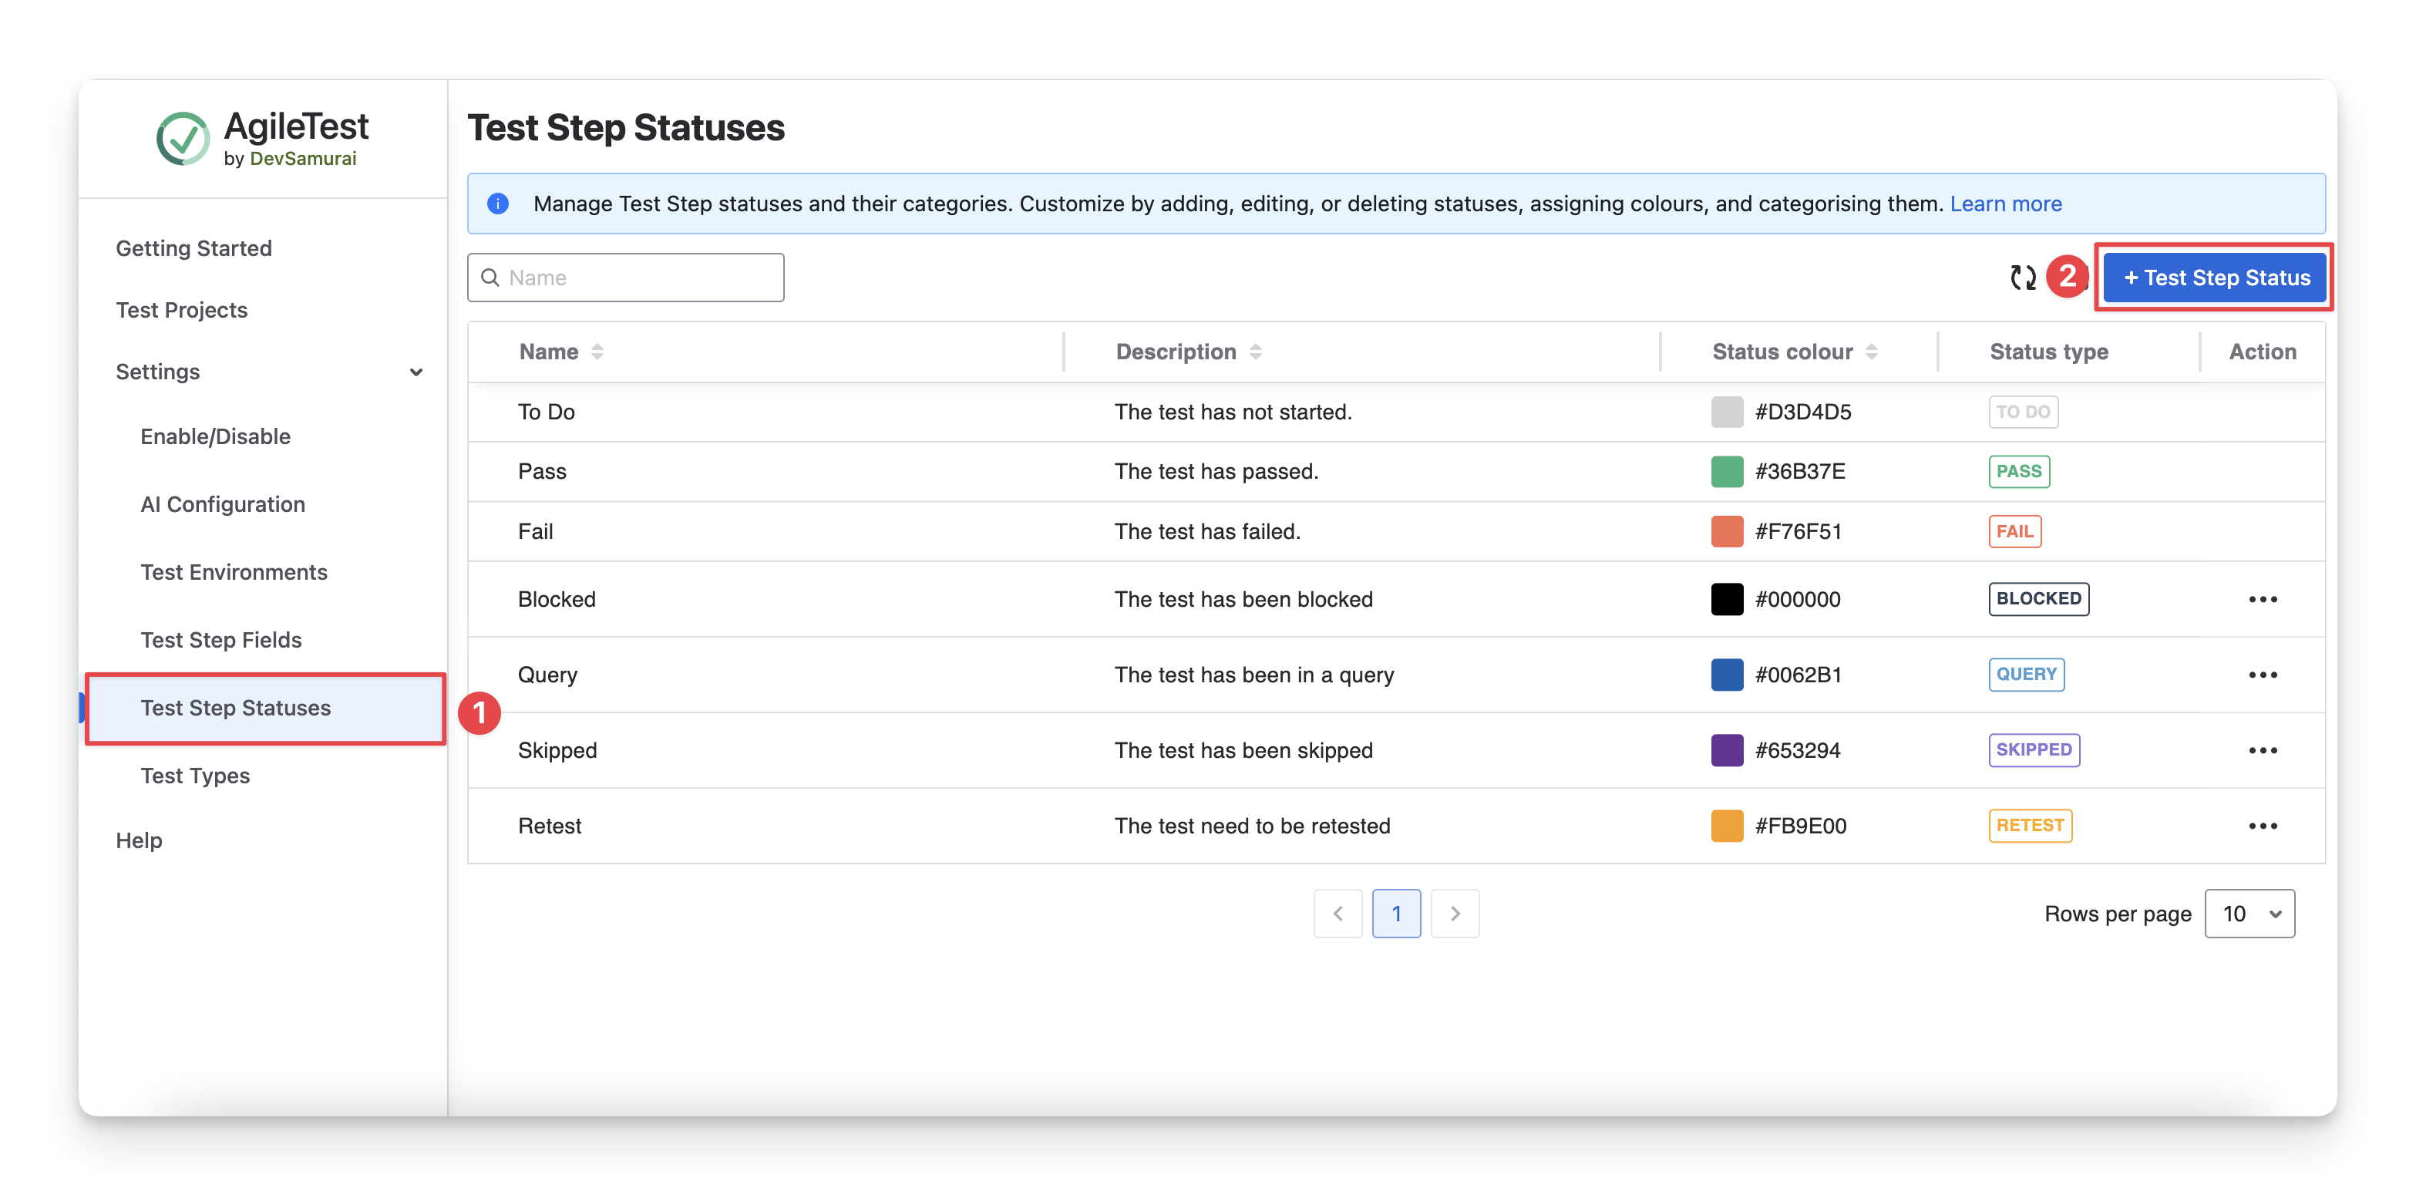Open the Rows per page dropdown

click(2249, 914)
